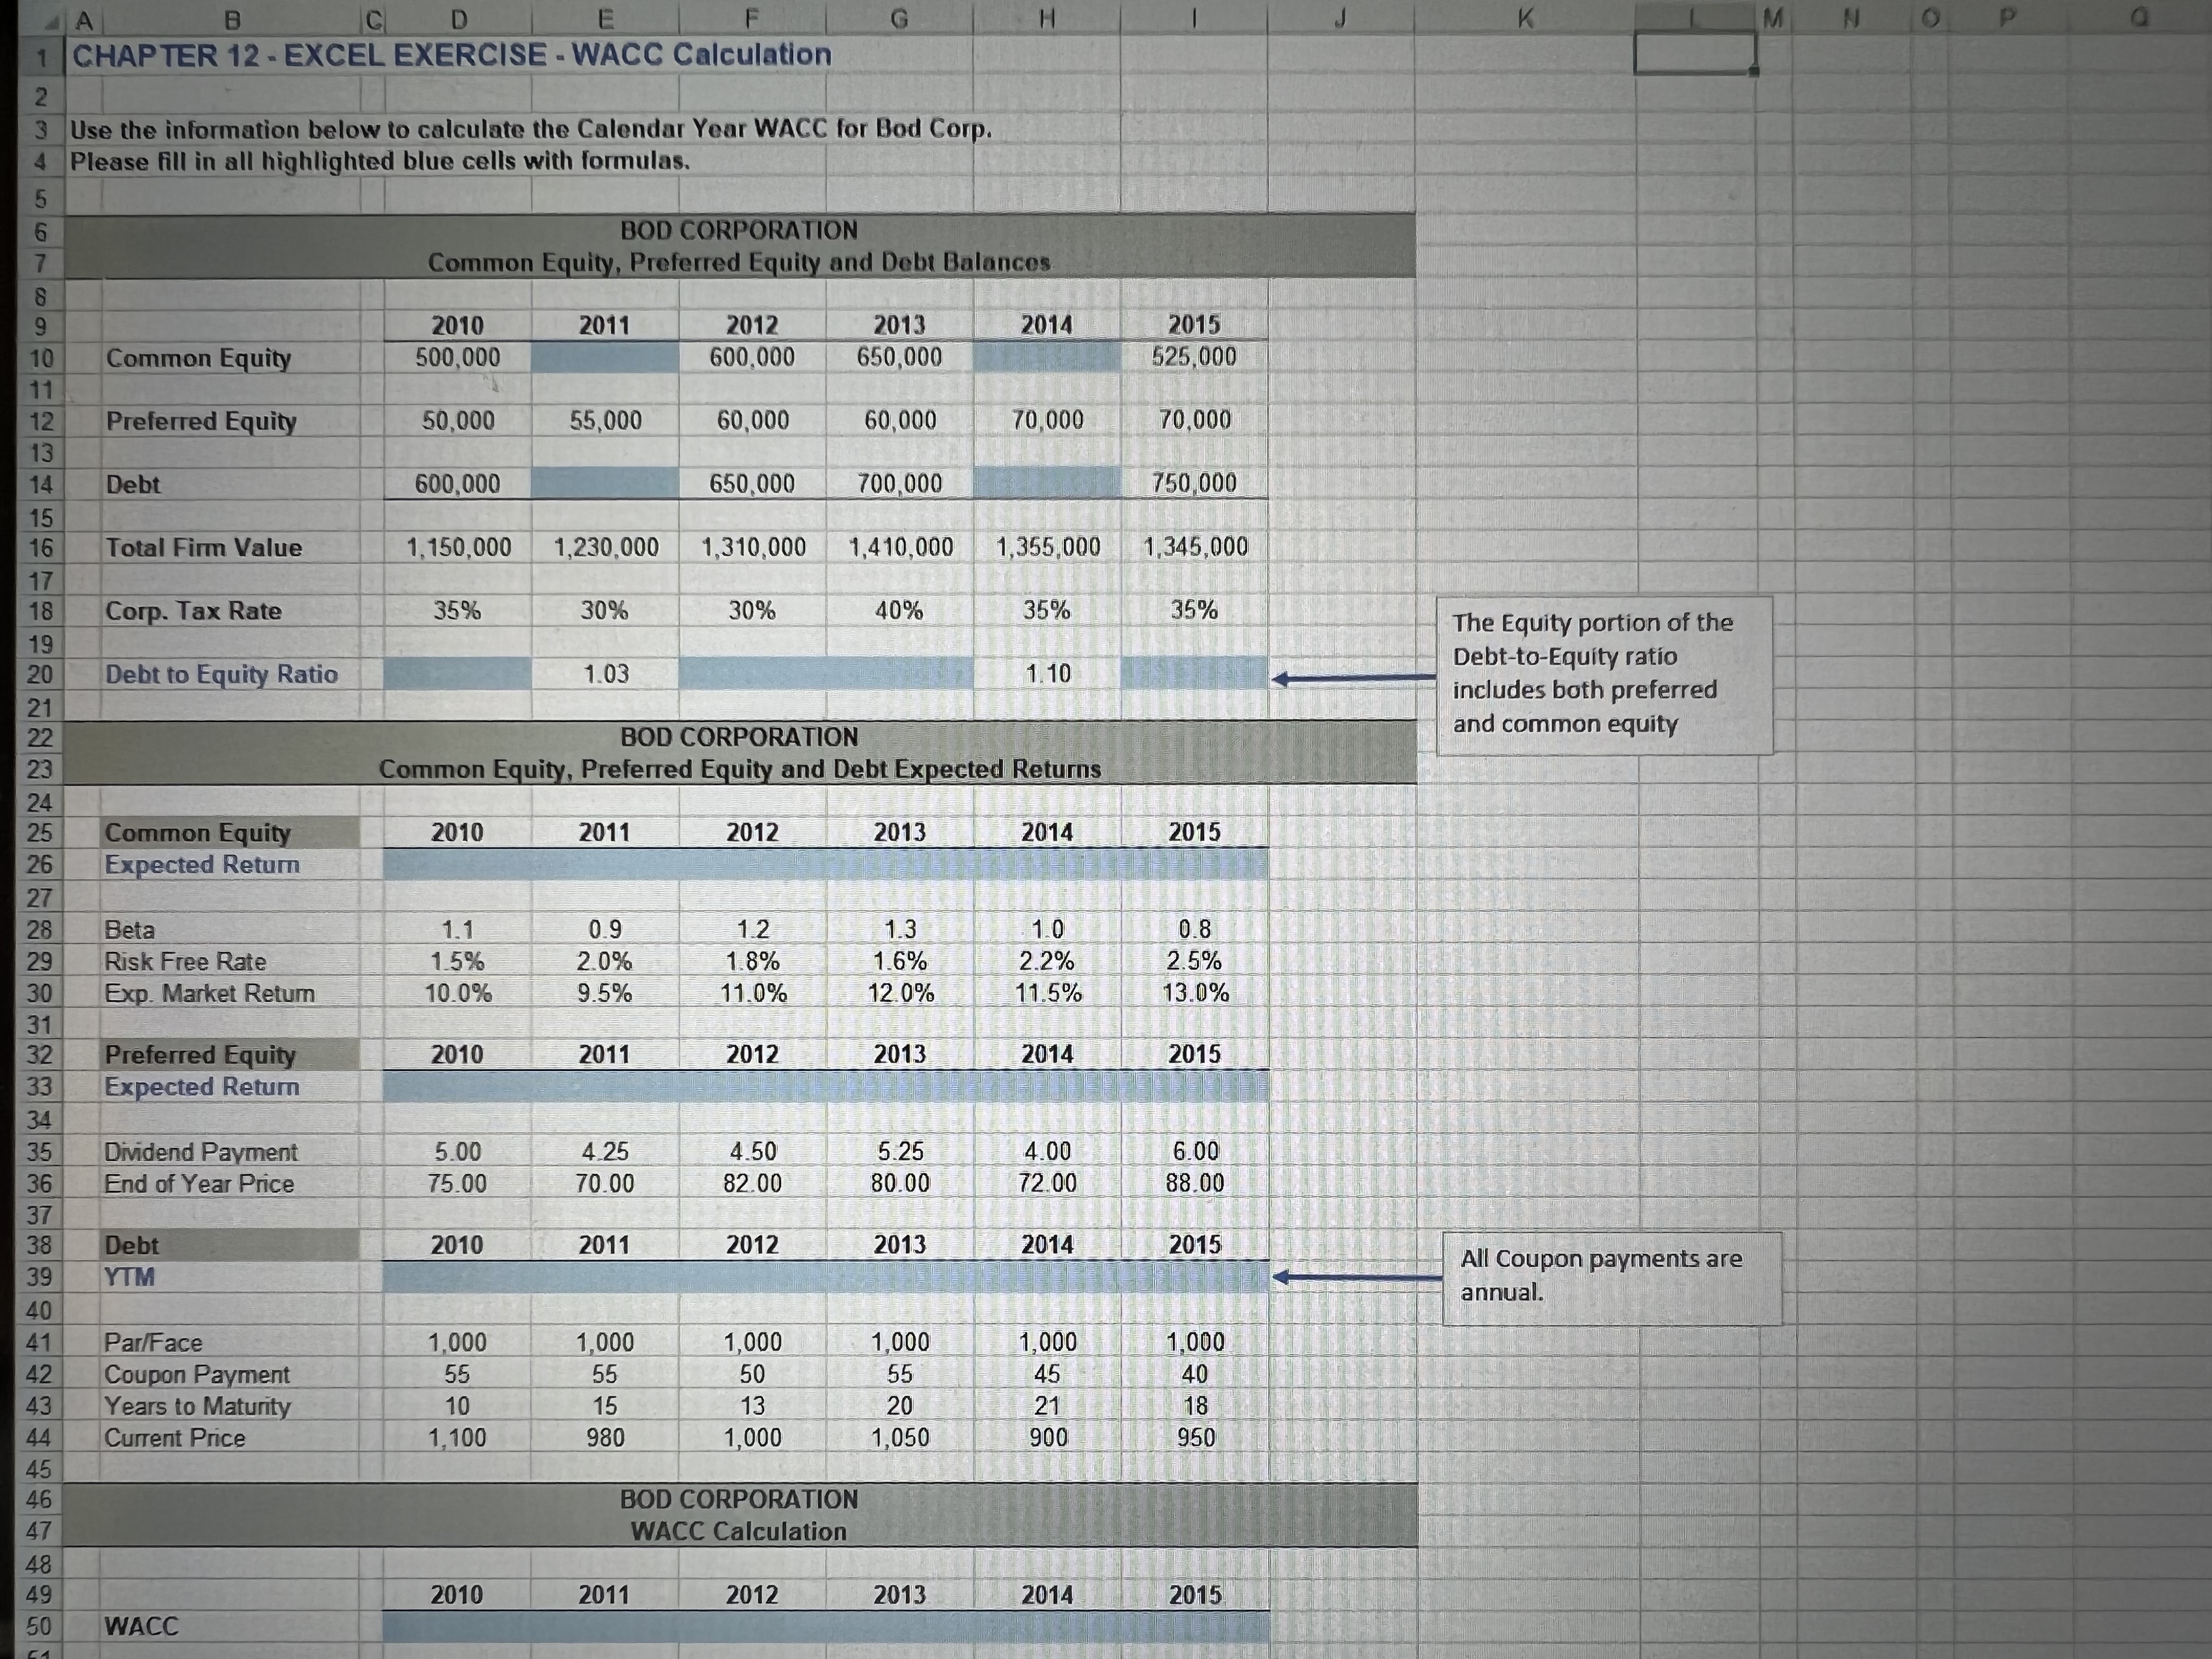Click the Dividend Payment 6.00 cell
This screenshot has width=2212, height=1659.
click(1195, 1150)
